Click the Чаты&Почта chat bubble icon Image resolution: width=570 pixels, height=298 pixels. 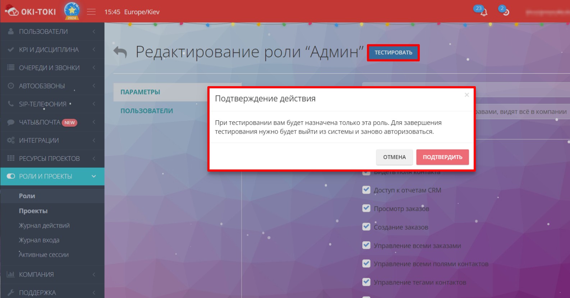(11, 122)
